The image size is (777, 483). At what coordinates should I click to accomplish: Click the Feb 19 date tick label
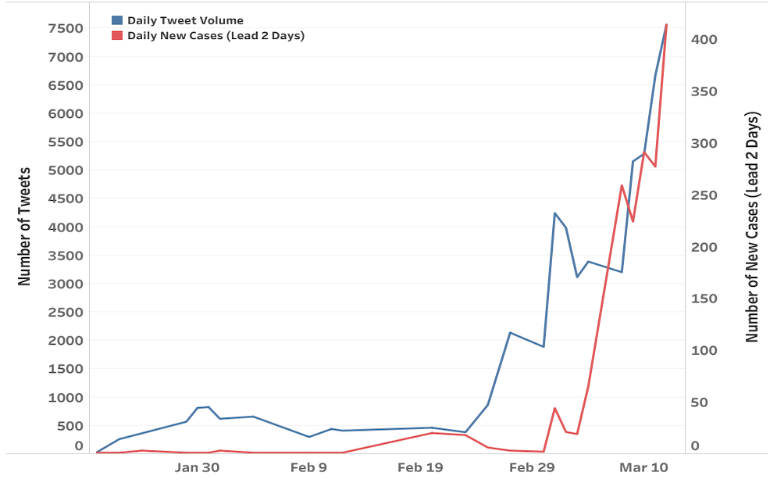420,467
